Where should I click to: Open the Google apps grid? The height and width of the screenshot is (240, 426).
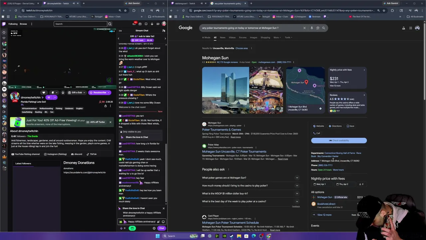[x=411, y=28]
